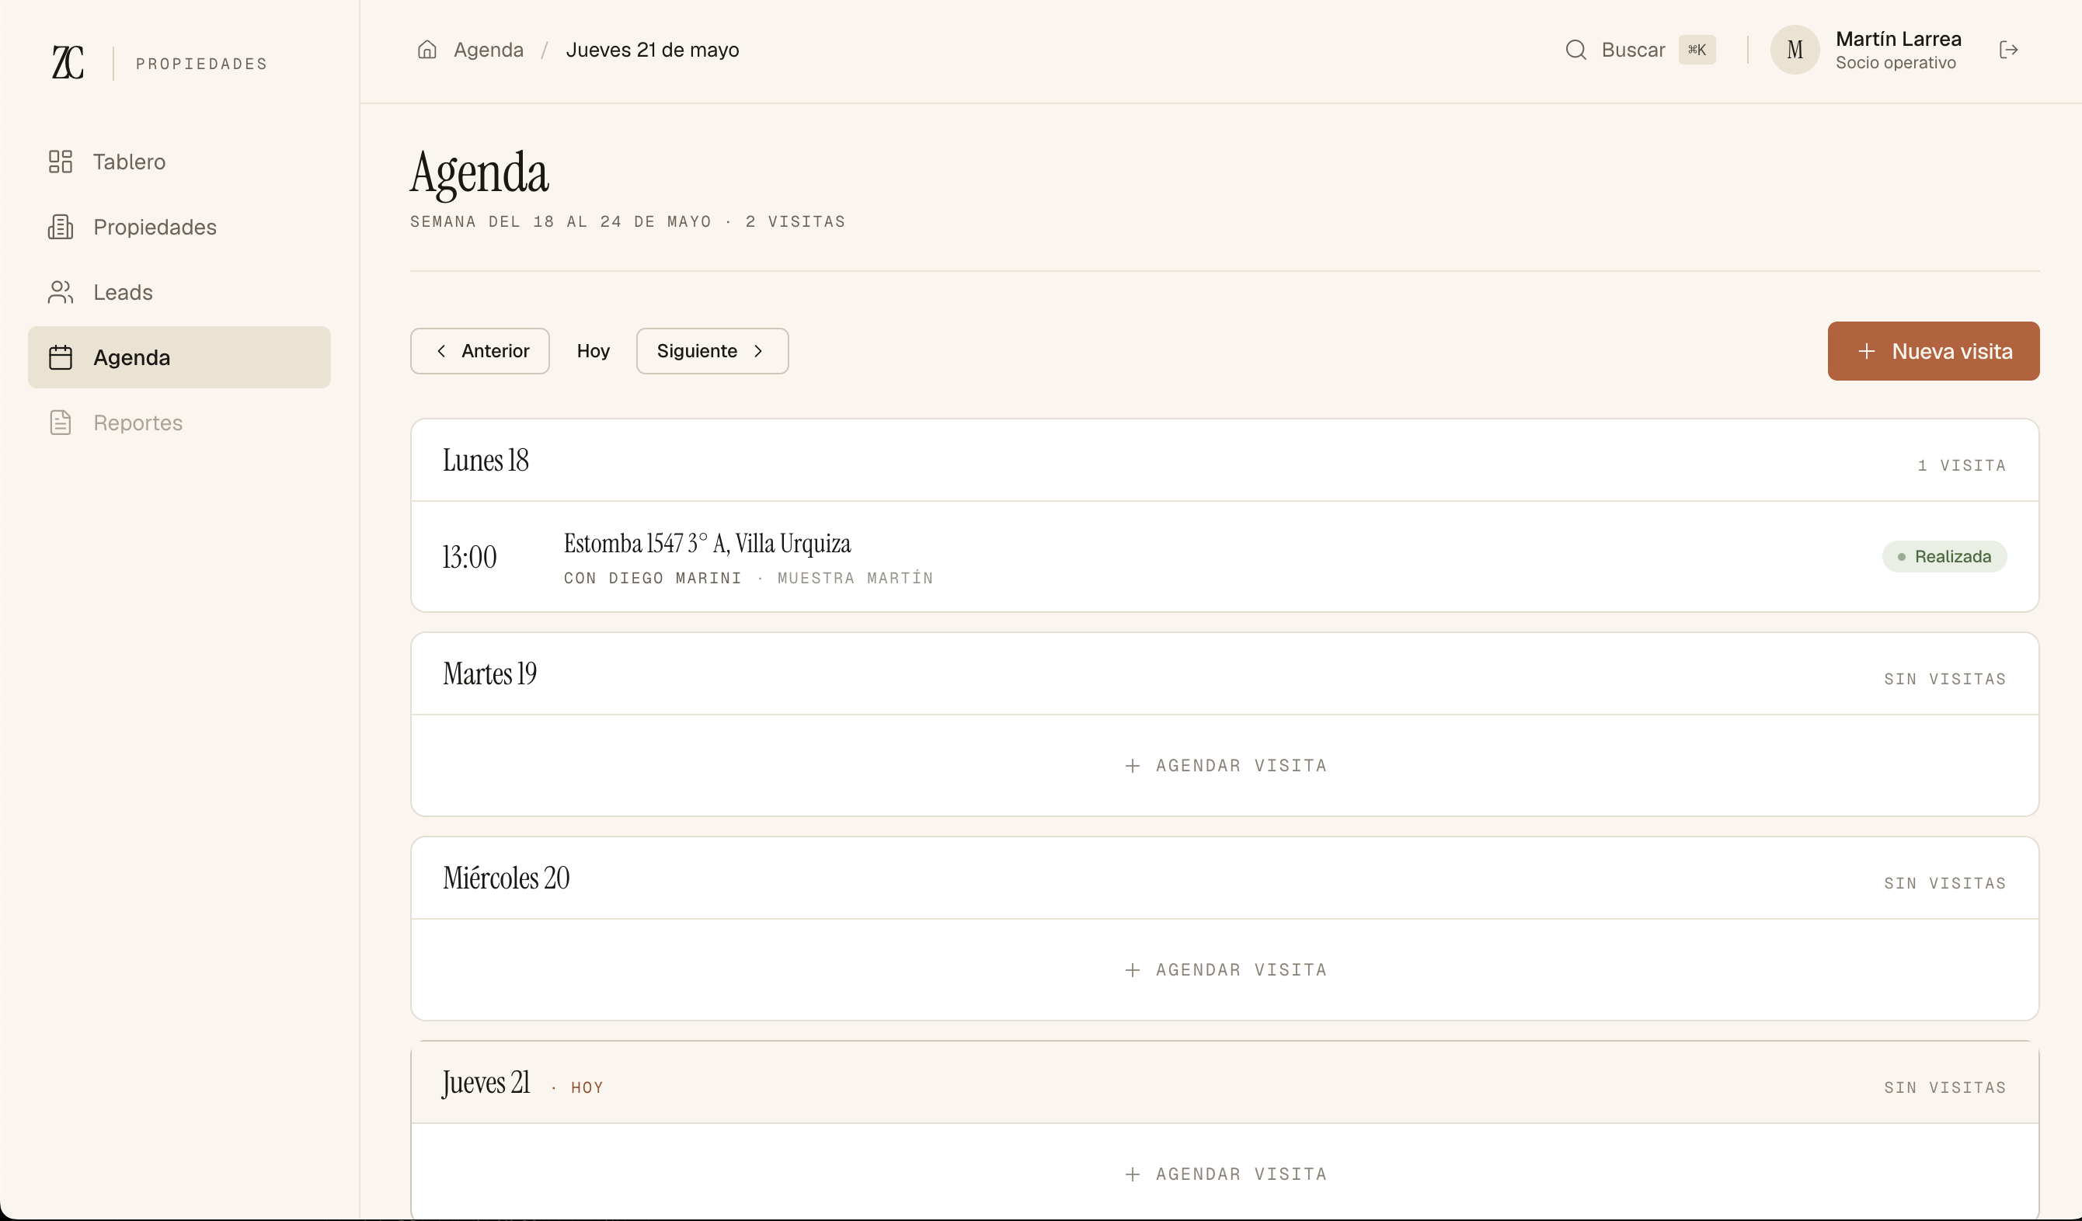Jump to today with Hoy
The image size is (2082, 1221).
click(594, 351)
